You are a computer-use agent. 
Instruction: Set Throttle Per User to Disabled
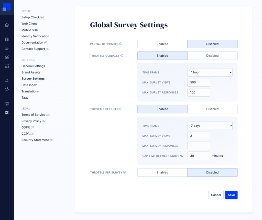[x=212, y=109]
